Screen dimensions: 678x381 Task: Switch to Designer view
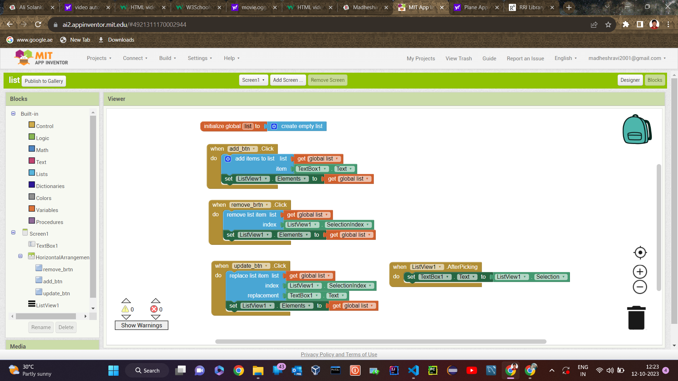630,79
